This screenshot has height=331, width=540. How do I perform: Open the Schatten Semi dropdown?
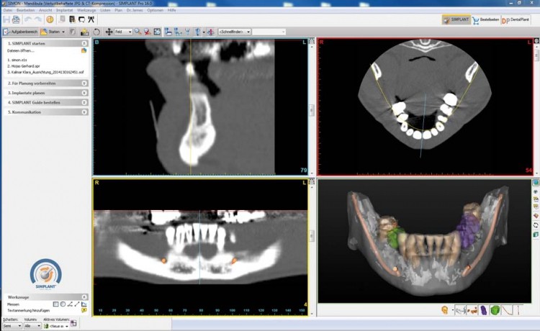(x=12, y=325)
